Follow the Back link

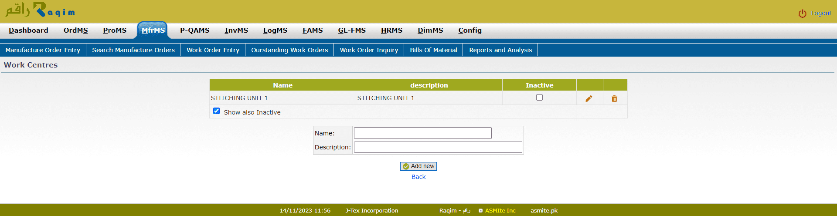418,177
